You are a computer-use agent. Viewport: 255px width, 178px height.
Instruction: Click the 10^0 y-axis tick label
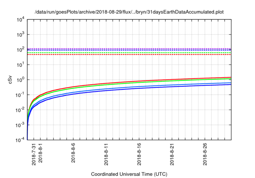[20, 79]
